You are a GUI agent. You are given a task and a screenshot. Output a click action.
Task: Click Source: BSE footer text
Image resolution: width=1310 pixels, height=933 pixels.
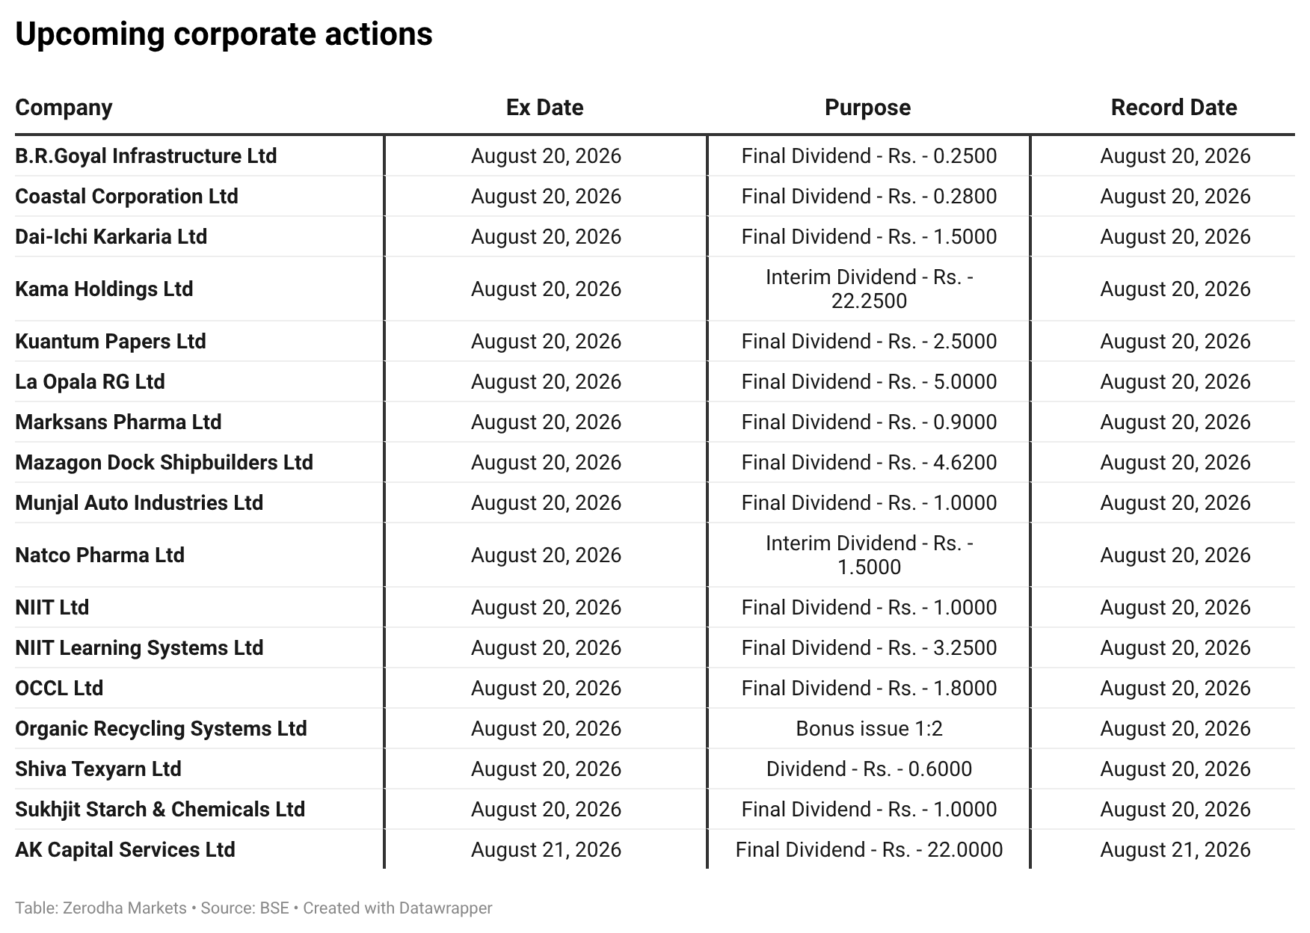pyautogui.click(x=245, y=908)
